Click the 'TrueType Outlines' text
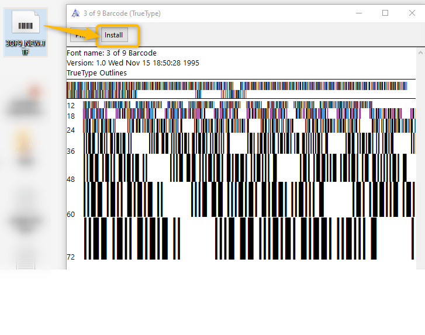This screenshot has width=425, height=335. coord(96,73)
